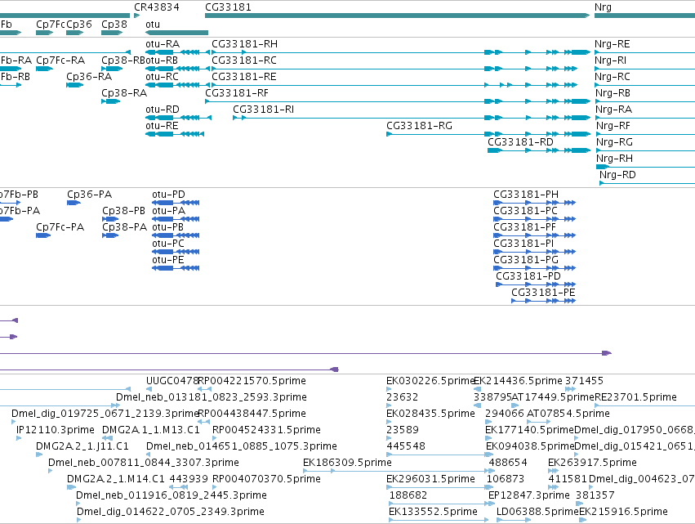Image resolution: width=695 pixels, height=524 pixels.
Task: Click the DMG2A.2_1.J11.C1 label
Action: tap(82, 446)
